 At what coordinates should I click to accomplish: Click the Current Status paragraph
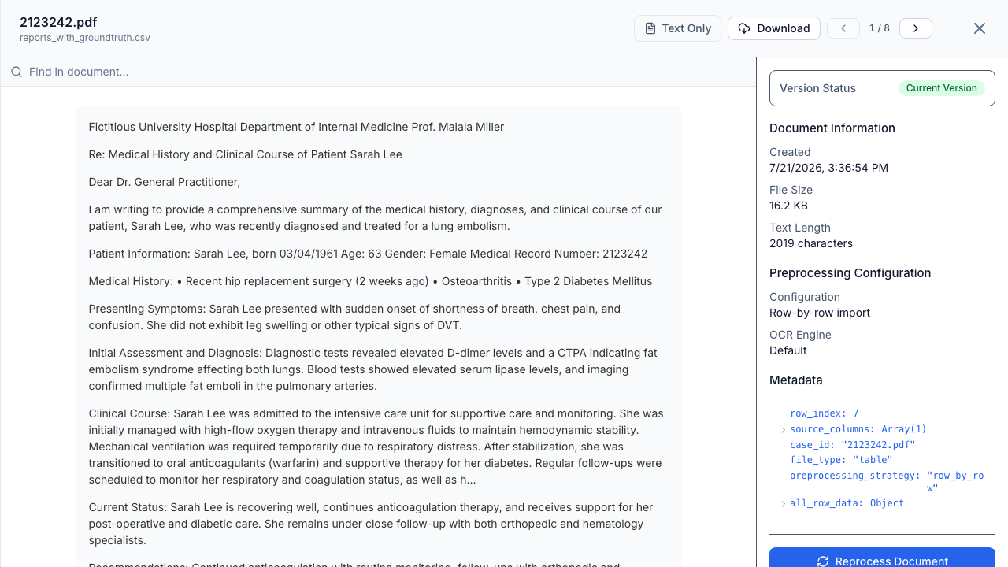pyautogui.click(x=371, y=524)
